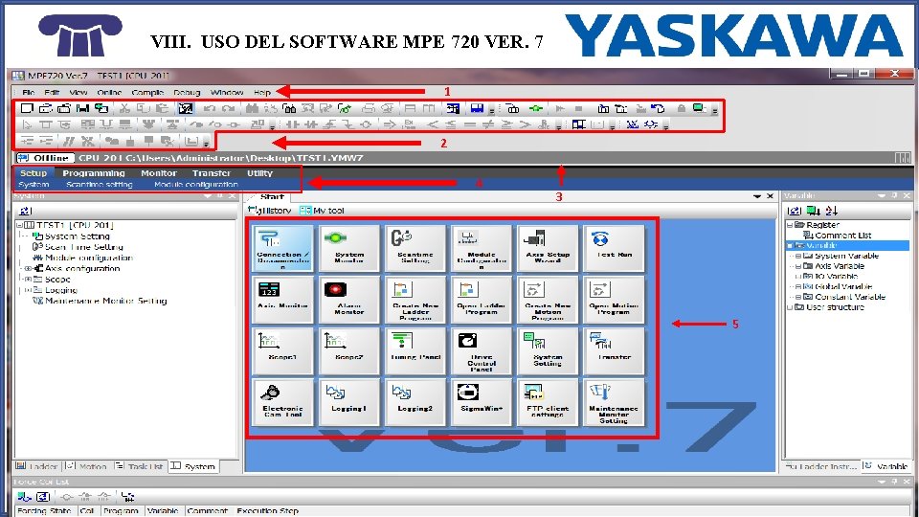
Task: Expand the System Variable node
Action: pos(797,257)
